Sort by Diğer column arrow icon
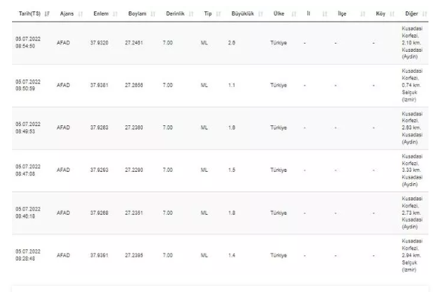Screen dimensions: 439x292 point(425,14)
